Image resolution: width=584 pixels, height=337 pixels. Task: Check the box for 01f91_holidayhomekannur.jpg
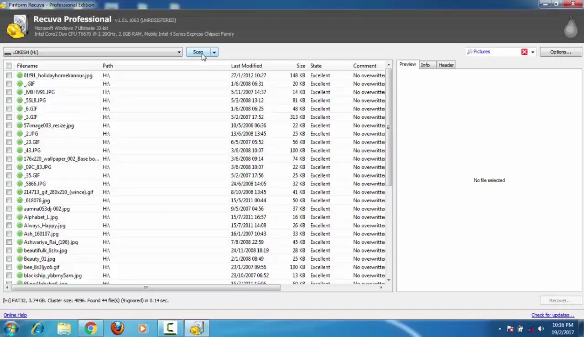9,75
